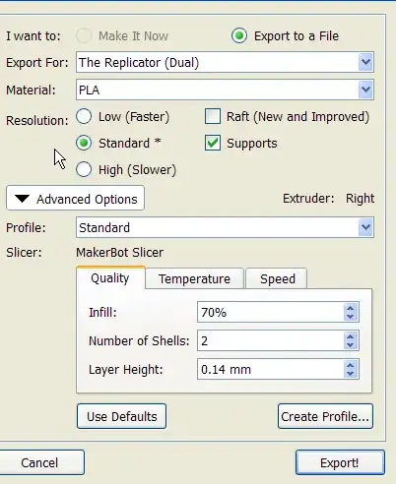This screenshot has width=396, height=484.
Task: Switch to the Temperature tab
Action: [x=194, y=278]
